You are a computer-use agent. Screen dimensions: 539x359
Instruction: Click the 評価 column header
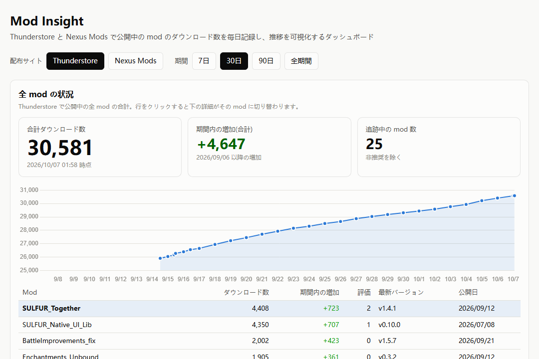coord(364,292)
